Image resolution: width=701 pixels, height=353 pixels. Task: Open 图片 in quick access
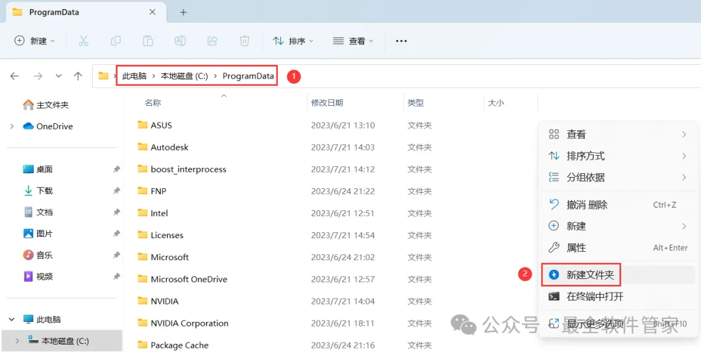pyautogui.click(x=38, y=234)
